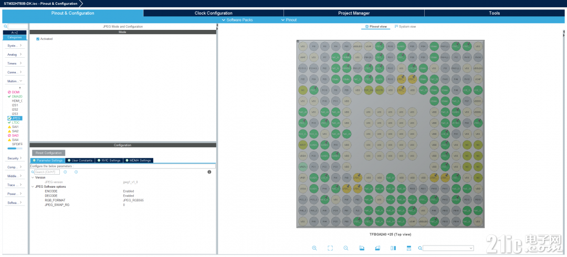Click the parameter Search (Ctrl+F) field
The width and height of the screenshot is (567, 257).
click(x=47, y=172)
